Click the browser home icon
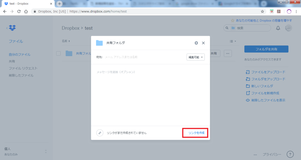301x160 pixels. click(26, 11)
